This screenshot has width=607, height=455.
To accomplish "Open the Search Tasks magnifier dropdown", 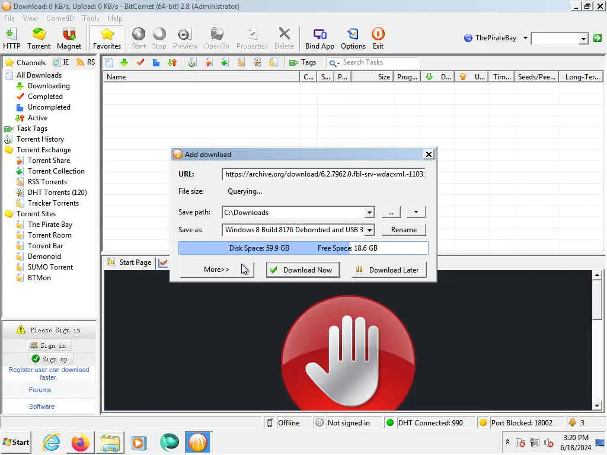I will [x=334, y=63].
